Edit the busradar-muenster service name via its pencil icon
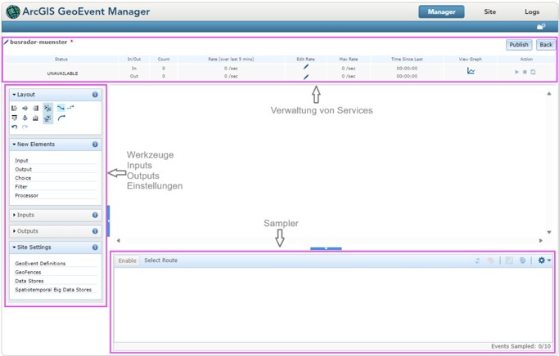 6,42
